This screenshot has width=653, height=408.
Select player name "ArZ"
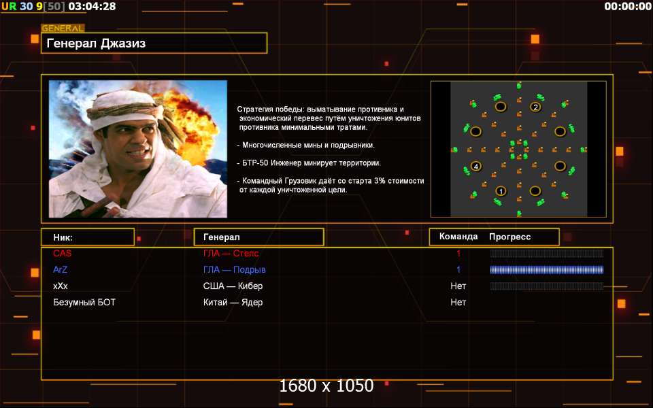60,269
